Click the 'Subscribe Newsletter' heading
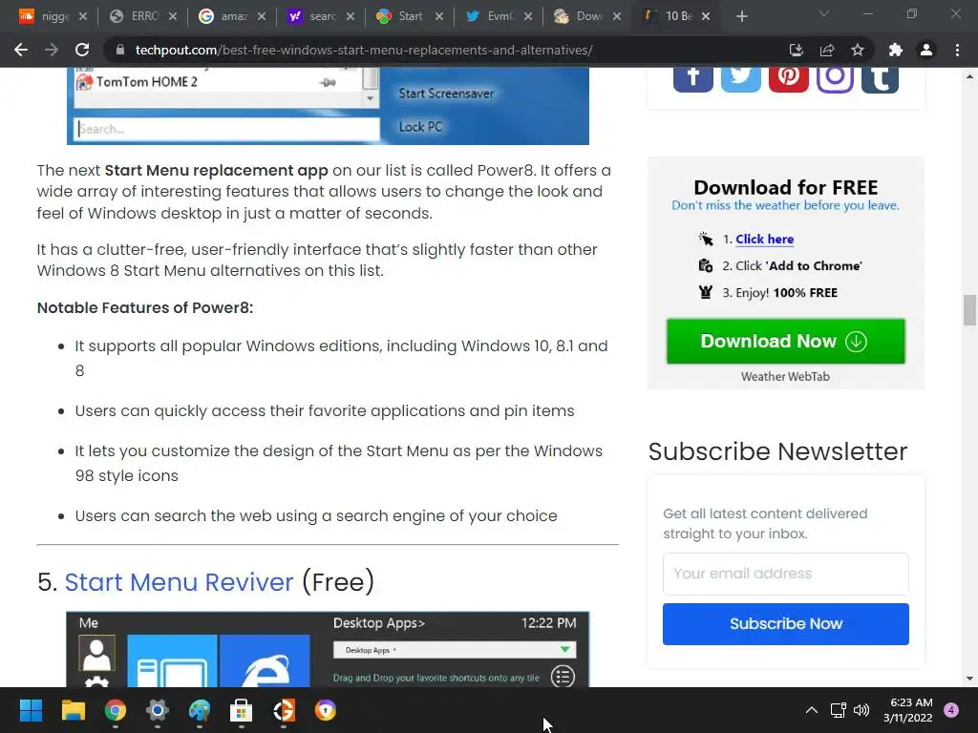 (x=777, y=451)
